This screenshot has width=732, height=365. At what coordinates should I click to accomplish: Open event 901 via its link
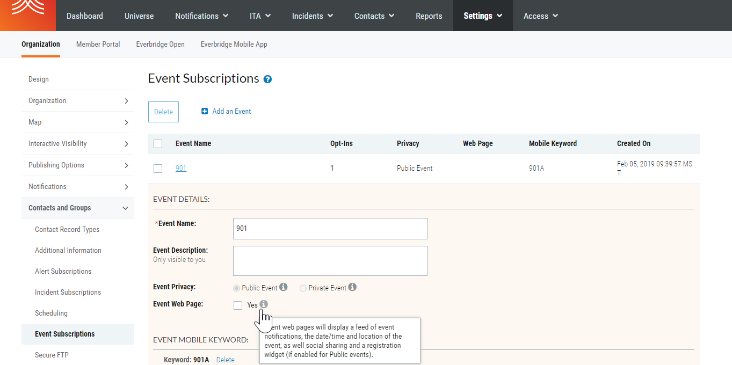pos(180,168)
